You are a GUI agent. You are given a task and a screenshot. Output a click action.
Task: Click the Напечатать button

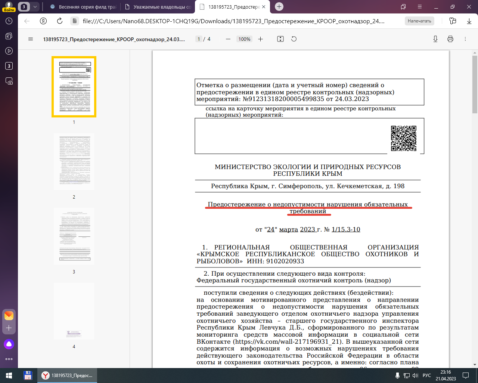[419, 21]
